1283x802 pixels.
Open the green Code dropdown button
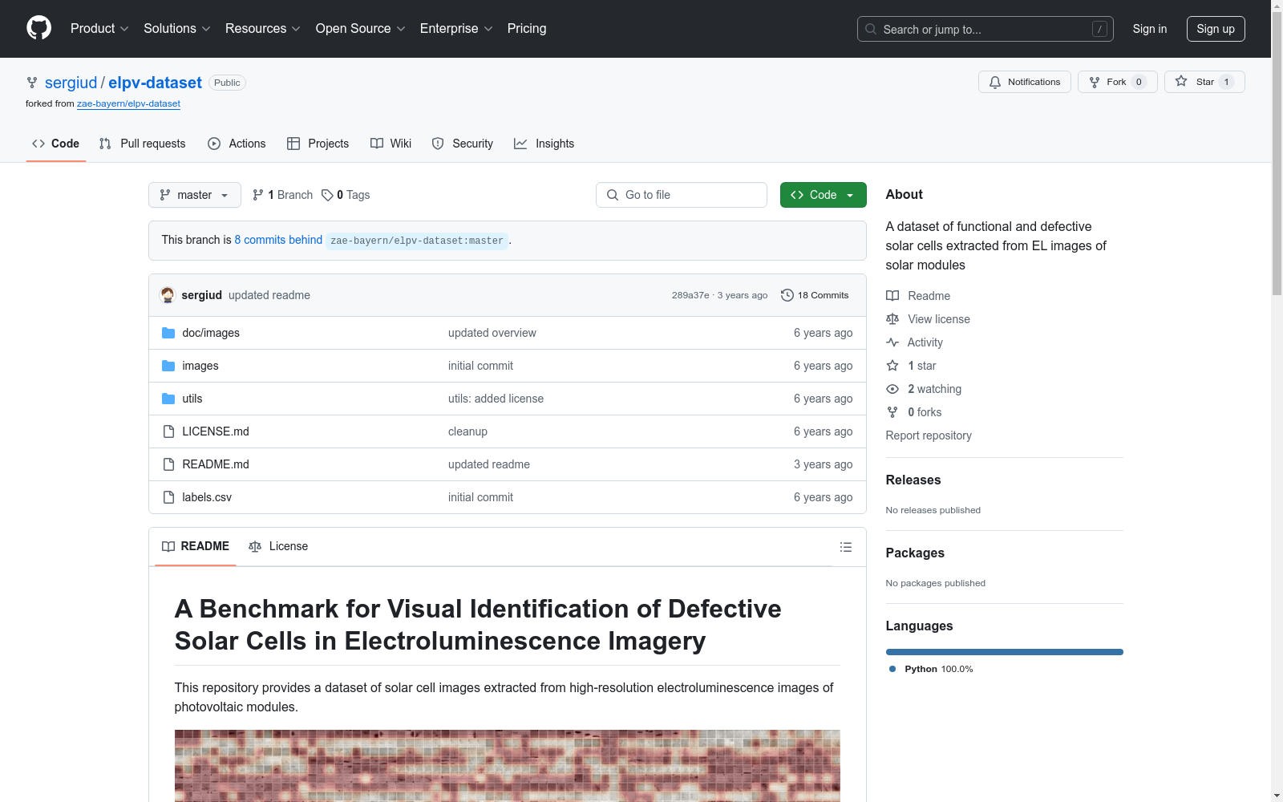point(823,195)
